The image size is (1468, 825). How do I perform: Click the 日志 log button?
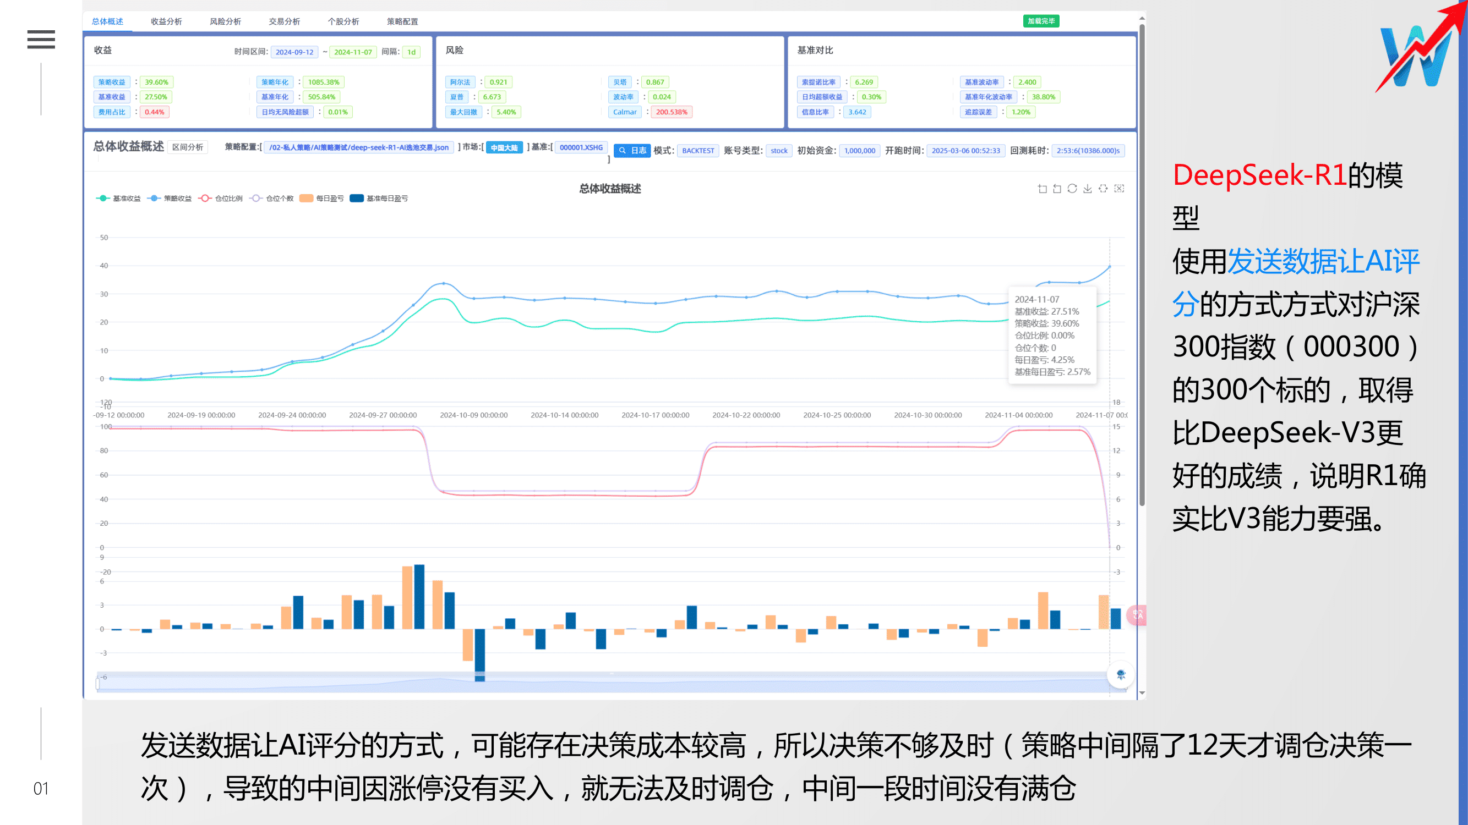[632, 150]
